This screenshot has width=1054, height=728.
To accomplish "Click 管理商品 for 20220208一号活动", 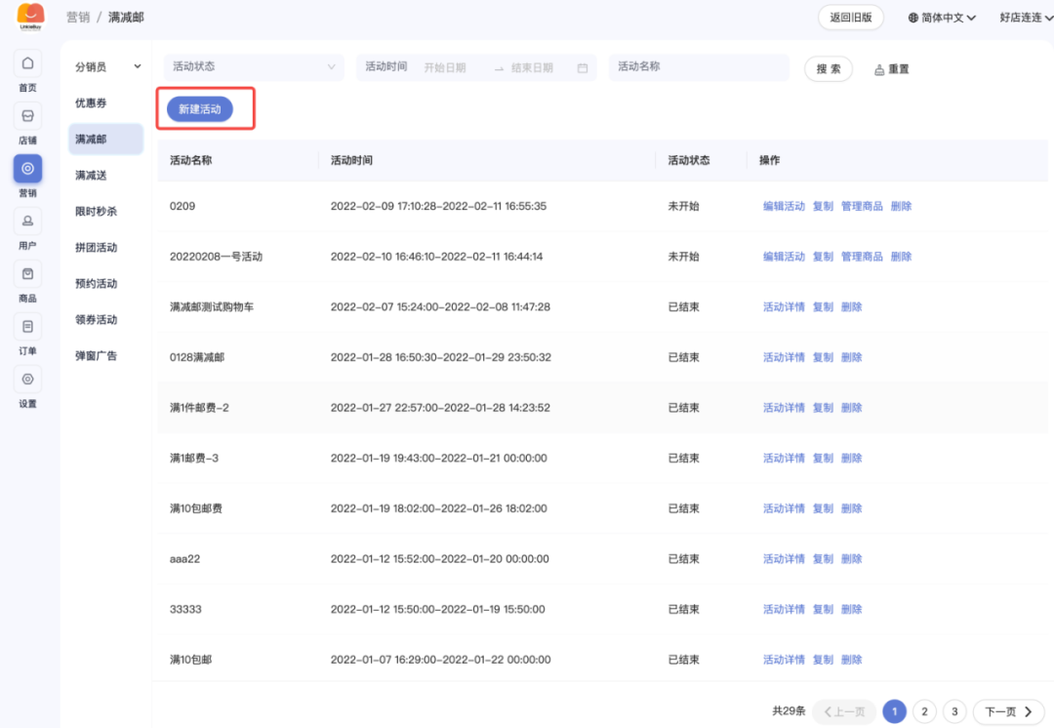I will pyautogui.click(x=862, y=257).
